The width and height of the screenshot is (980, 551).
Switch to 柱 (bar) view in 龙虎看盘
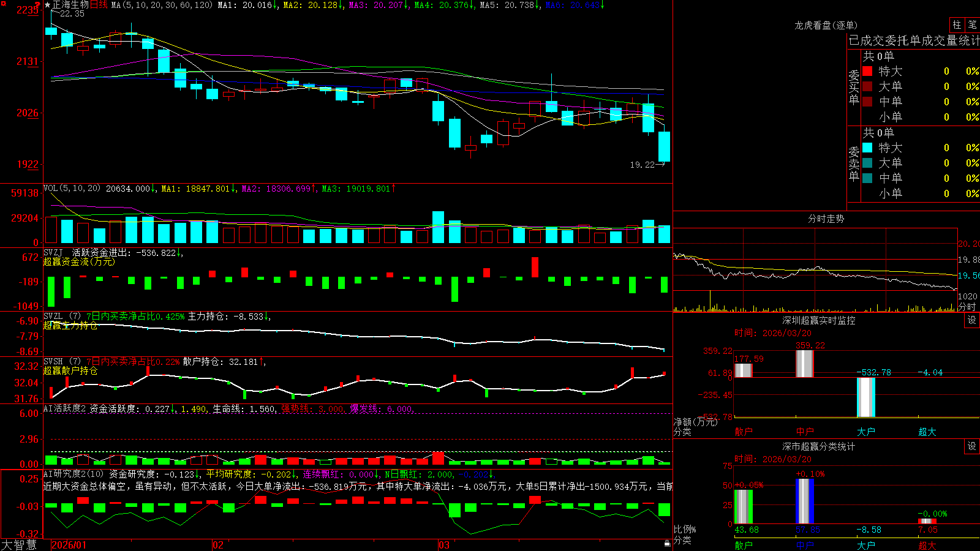pos(957,24)
